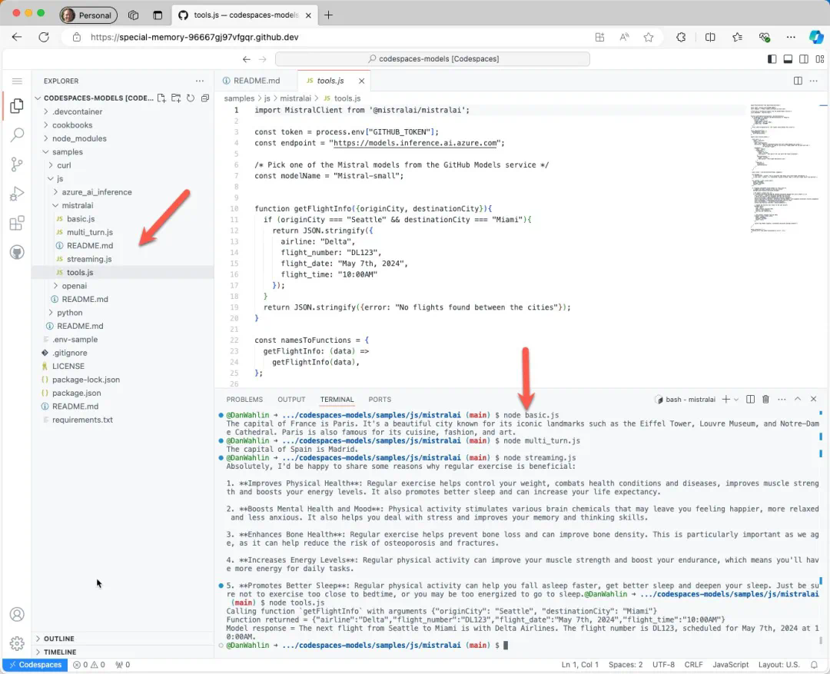
Task: Split the editor to the right
Action: tap(798, 81)
